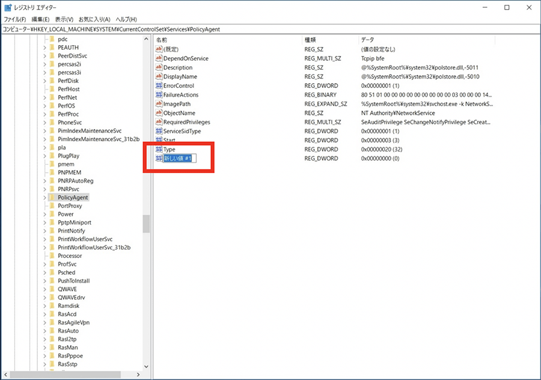
Task: Select the RasAgileVpn tree item
Action: pyautogui.click(x=73, y=322)
